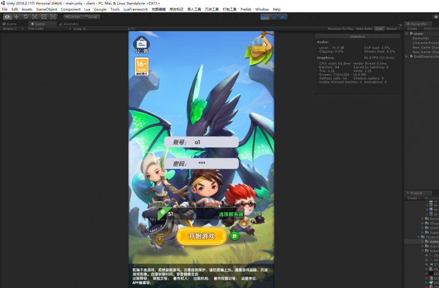Expand the Shou folder in Project

point(422,223)
